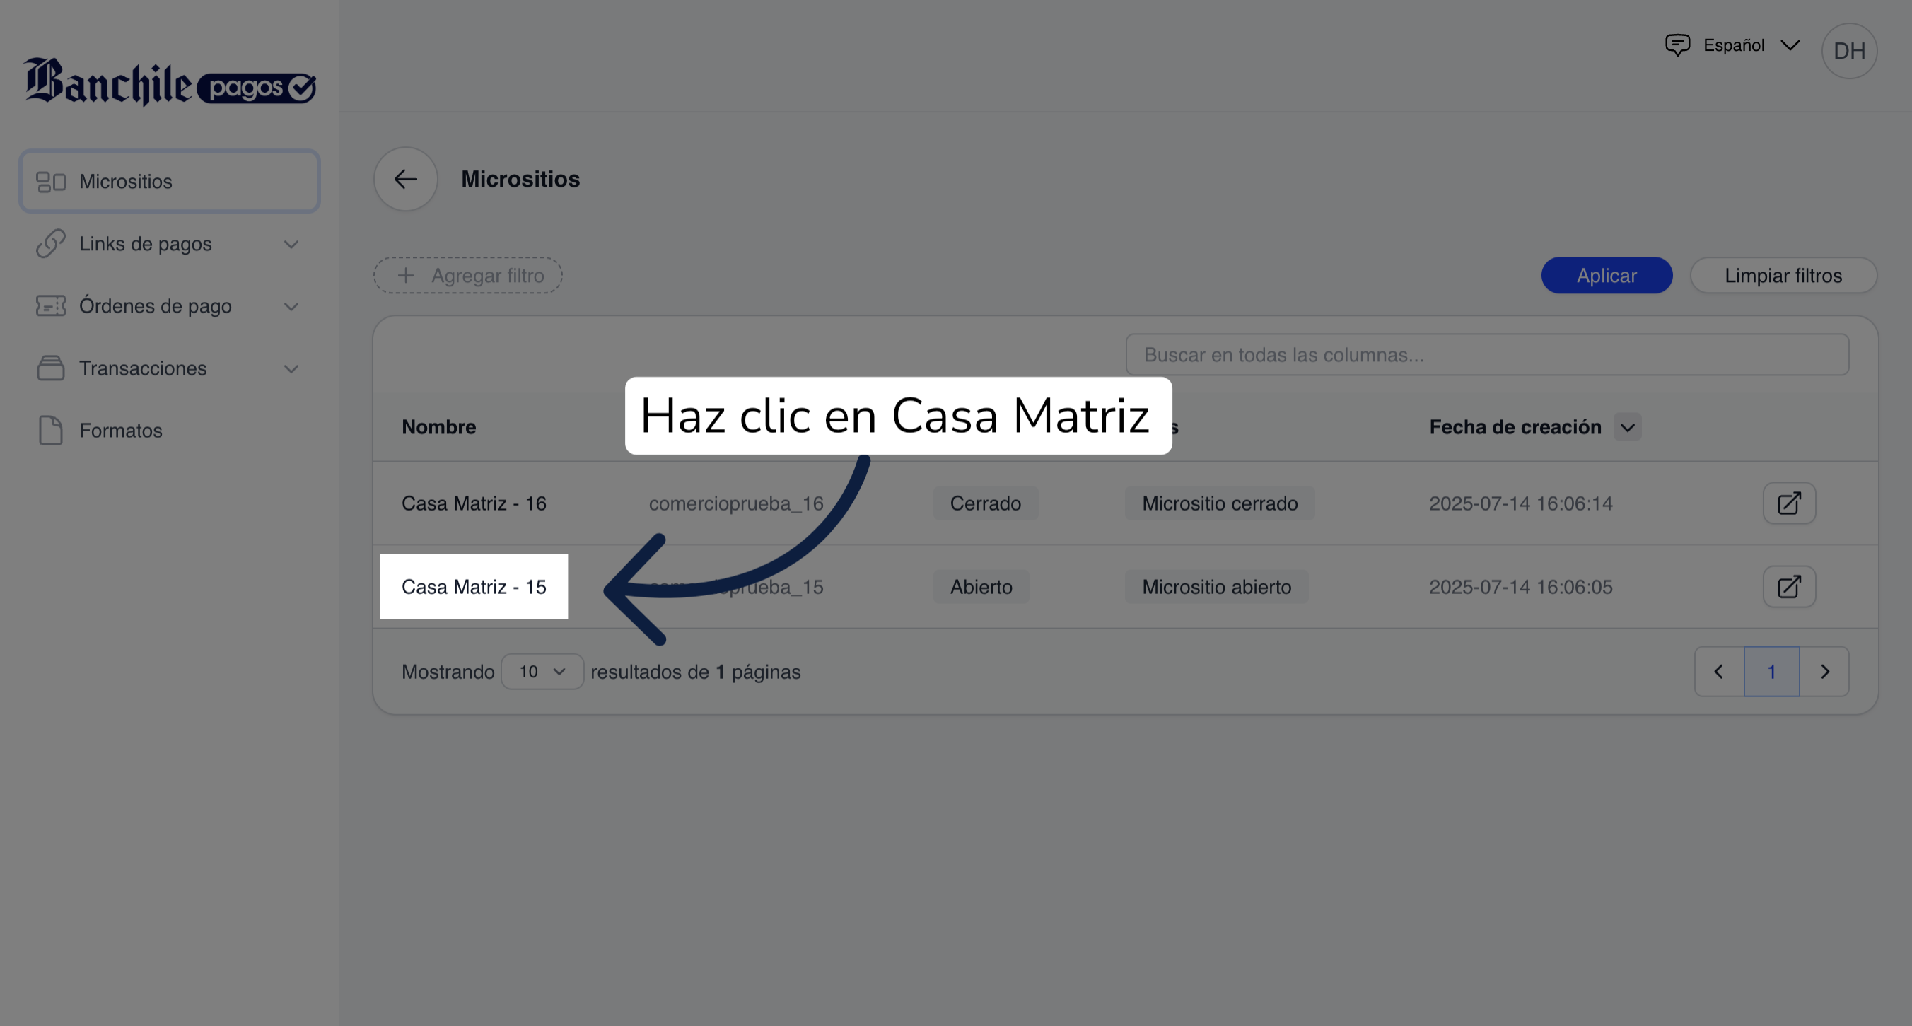This screenshot has height=1026, width=1912.
Task: Click the Formatos document icon
Action: pos(50,431)
